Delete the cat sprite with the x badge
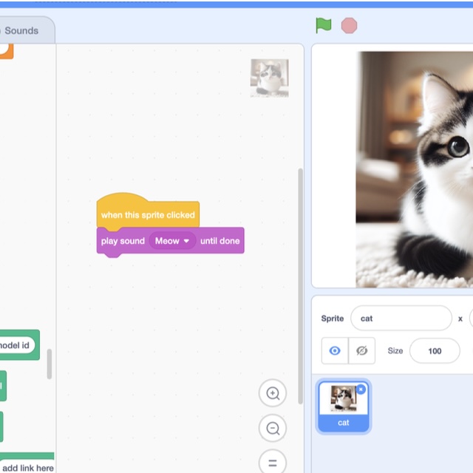The height and width of the screenshot is (473, 473). 361,389
